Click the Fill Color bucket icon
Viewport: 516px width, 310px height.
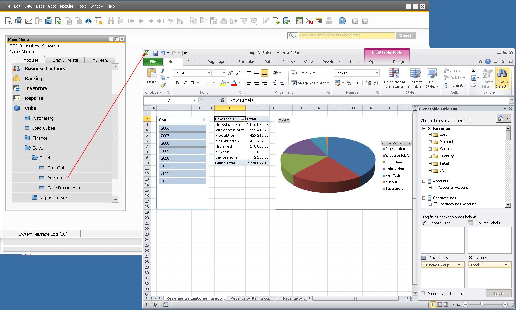[223, 83]
